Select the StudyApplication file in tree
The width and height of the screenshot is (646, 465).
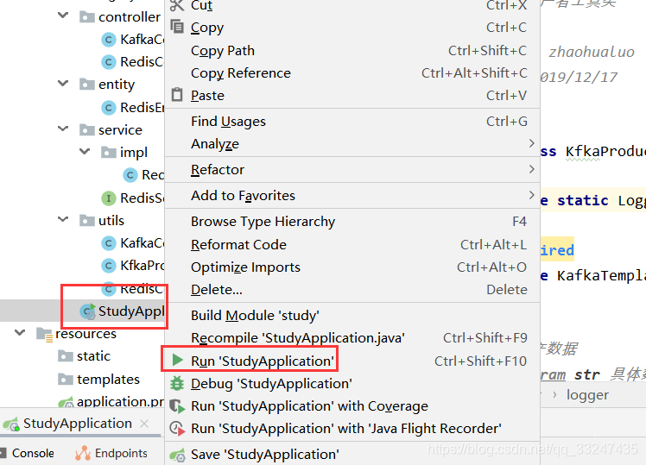[130, 311]
